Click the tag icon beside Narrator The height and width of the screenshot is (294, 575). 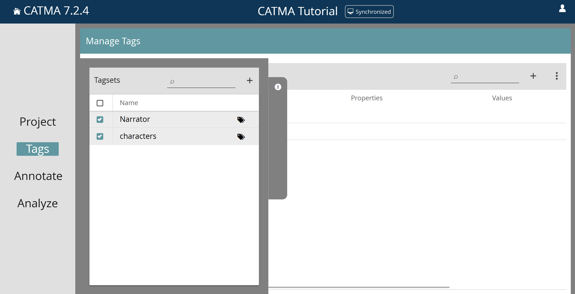click(x=241, y=120)
